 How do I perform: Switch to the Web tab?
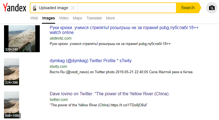click(x=34, y=18)
